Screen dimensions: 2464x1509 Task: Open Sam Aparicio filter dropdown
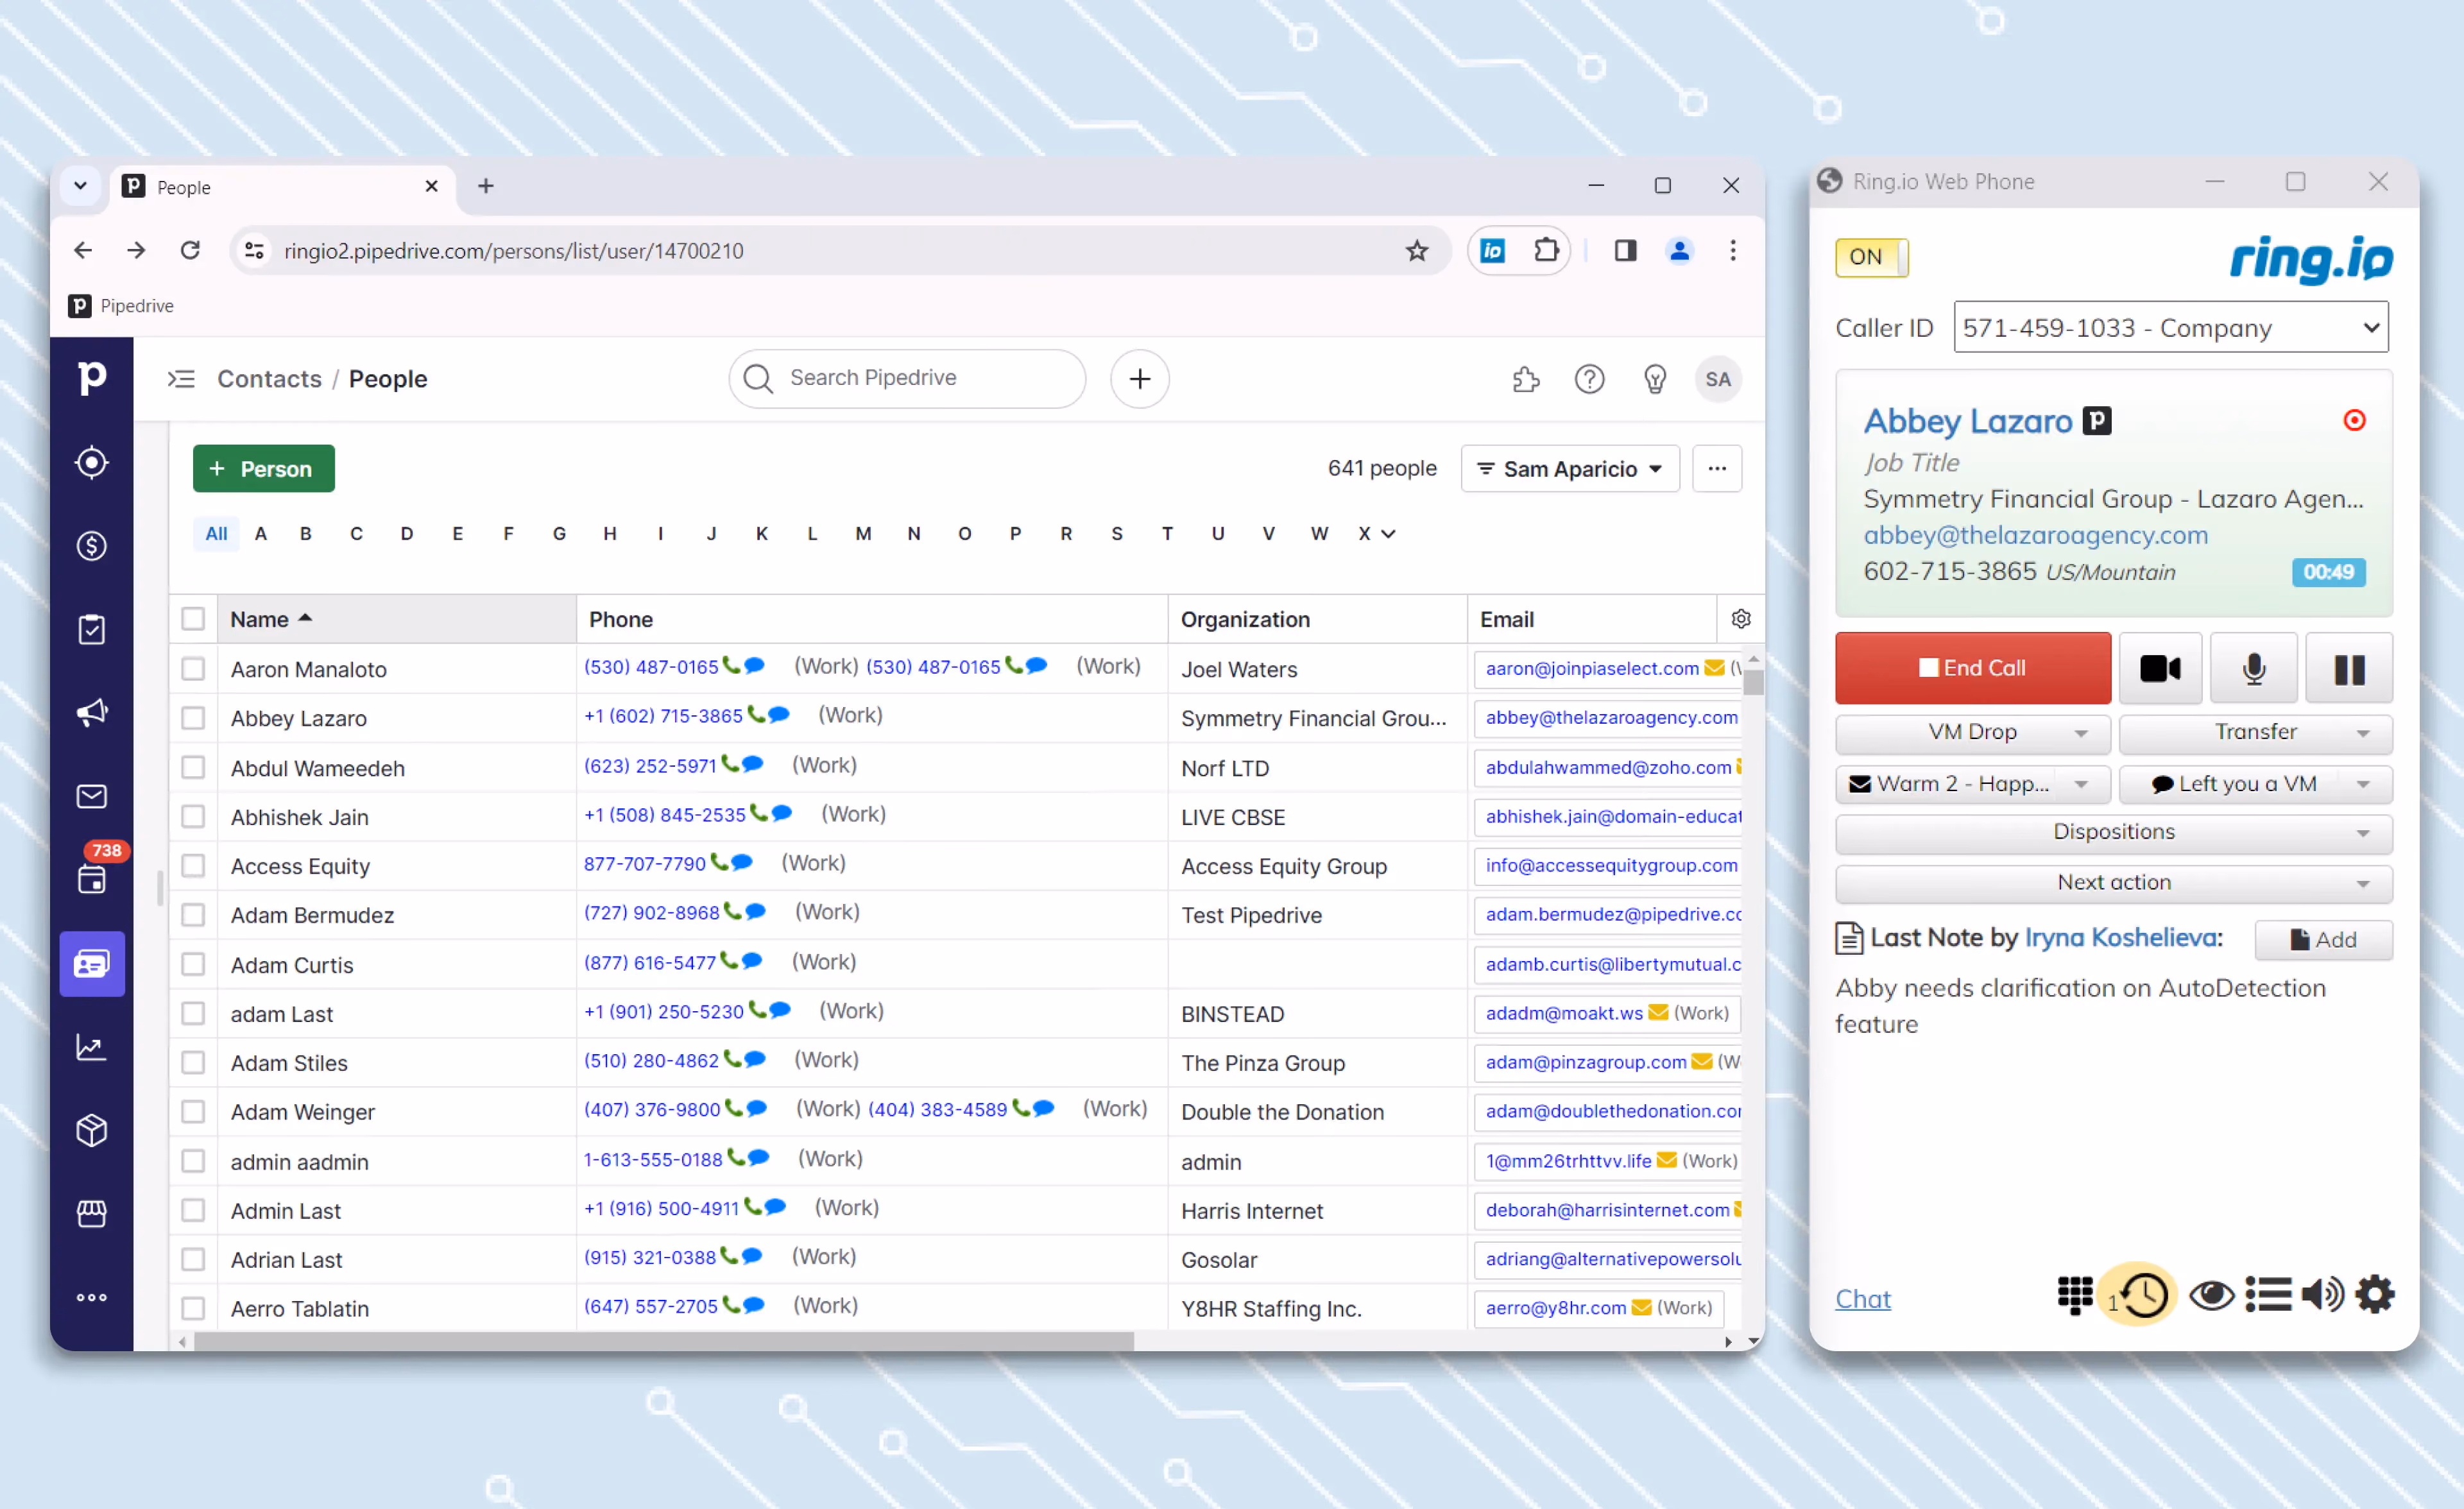pos(1569,468)
